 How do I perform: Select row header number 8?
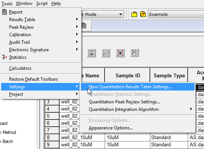coord(52,137)
